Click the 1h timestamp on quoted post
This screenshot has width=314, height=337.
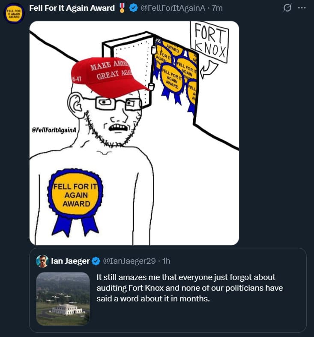pos(166,261)
